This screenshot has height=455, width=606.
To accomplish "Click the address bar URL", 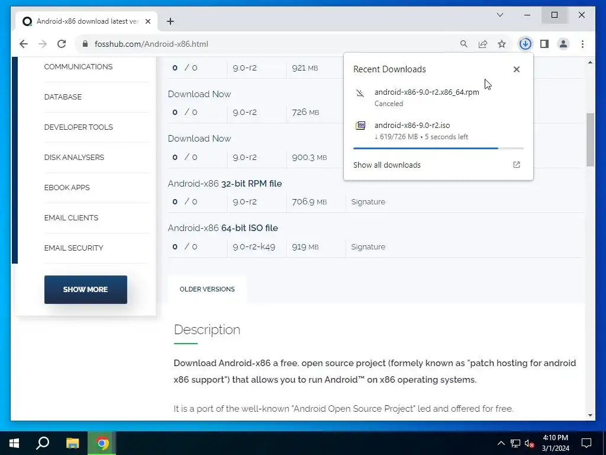I will pos(151,44).
